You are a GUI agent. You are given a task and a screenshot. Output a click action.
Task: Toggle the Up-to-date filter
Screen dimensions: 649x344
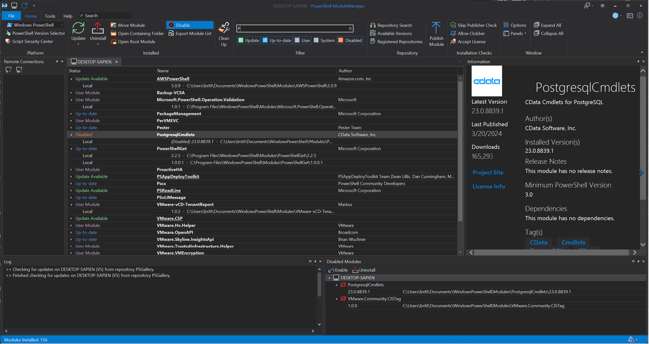pos(277,40)
